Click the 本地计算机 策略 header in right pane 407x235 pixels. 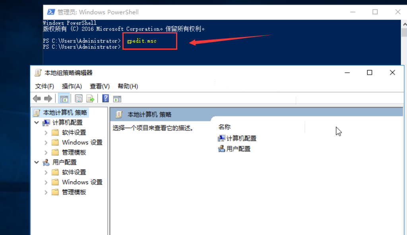[x=149, y=115]
